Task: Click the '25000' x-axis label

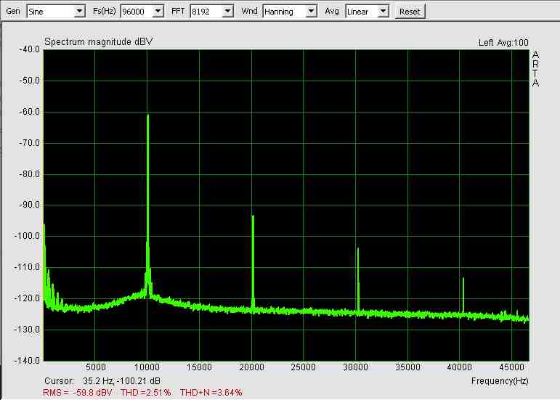Action: click(303, 367)
